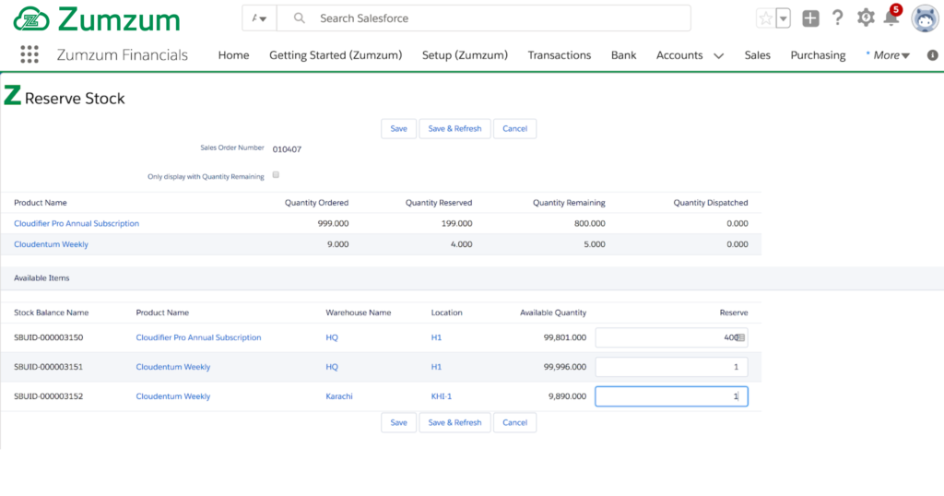Open the KHI-1 location link
This screenshot has height=496, width=944.
pos(442,396)
